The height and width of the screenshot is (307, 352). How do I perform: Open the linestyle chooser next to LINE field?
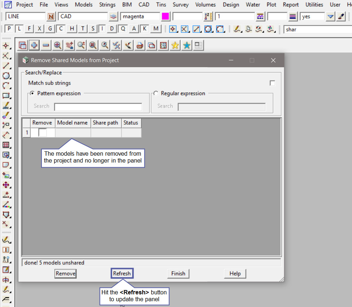point(51,17)
